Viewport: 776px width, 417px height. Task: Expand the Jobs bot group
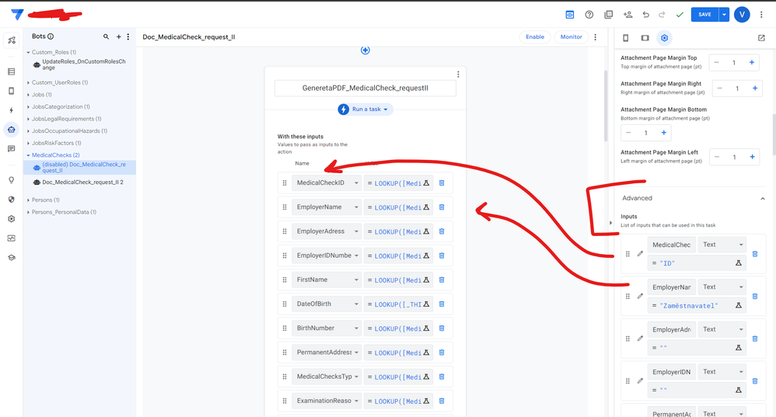click(28, 95)
